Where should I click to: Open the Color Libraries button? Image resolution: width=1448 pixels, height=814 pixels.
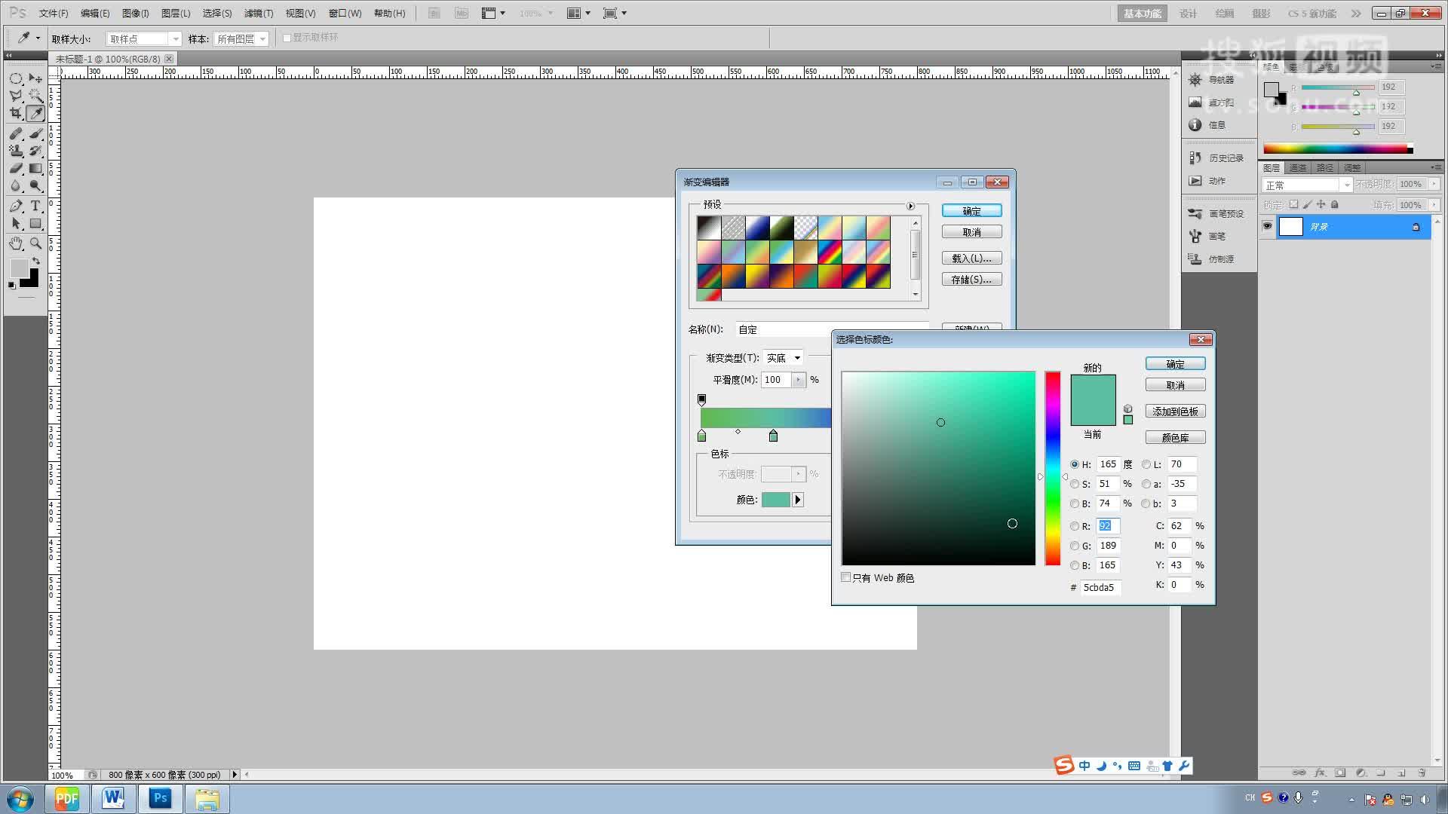(1175, 438)
